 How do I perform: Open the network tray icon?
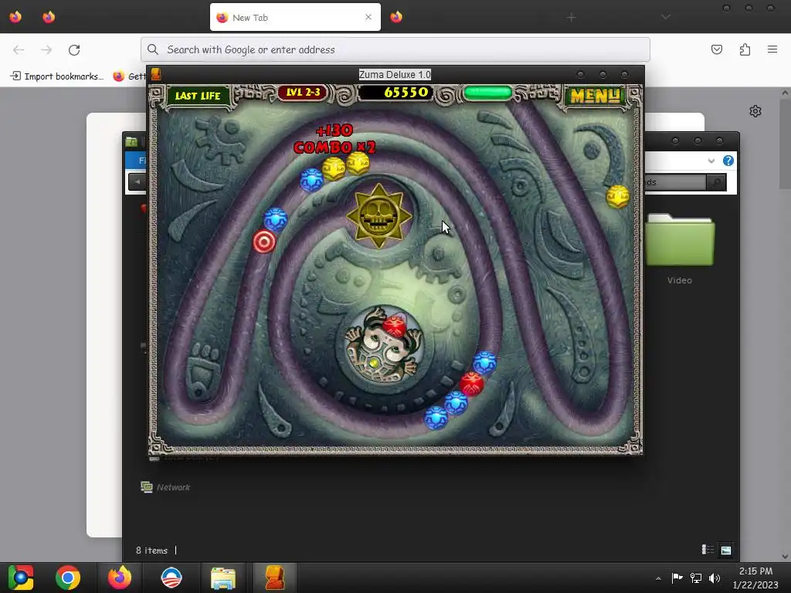click(696, 578)
